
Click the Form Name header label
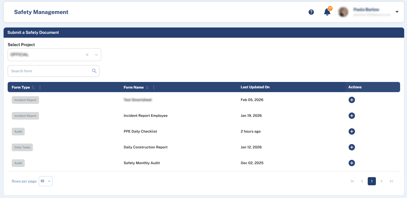click(x=134, y=87)
